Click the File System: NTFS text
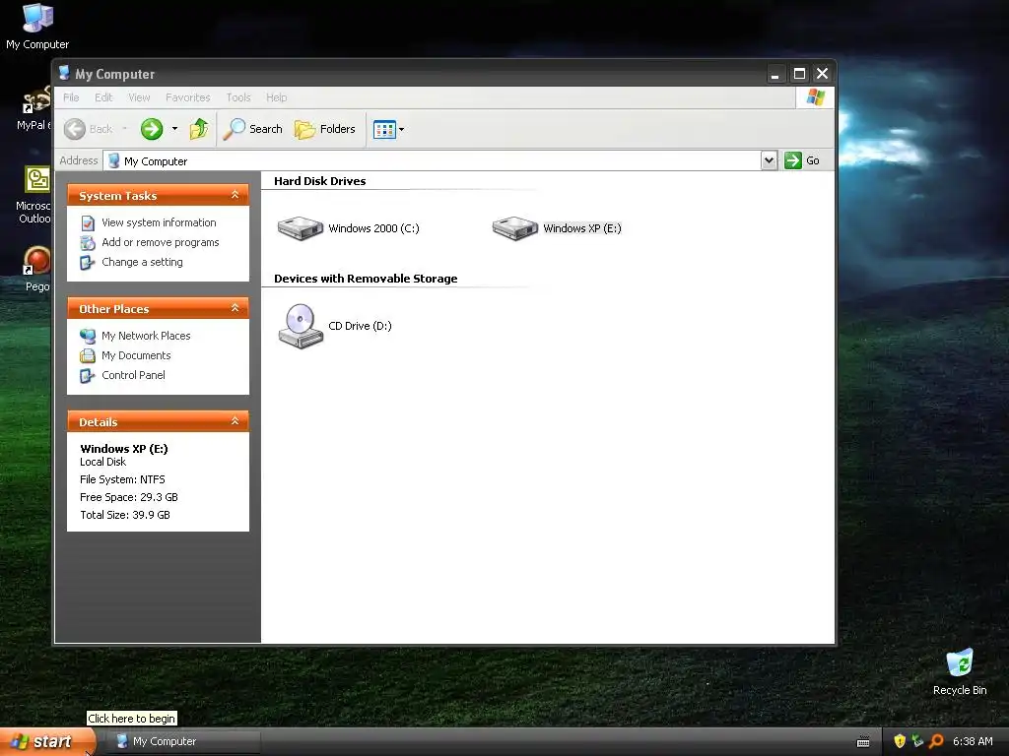Screen dimensions: 1009x756 122,479
